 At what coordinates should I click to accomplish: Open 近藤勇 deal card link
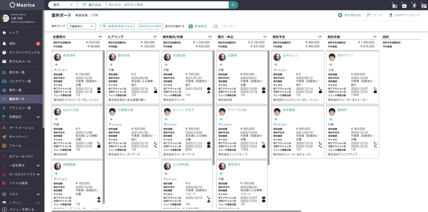coord(232,55)
